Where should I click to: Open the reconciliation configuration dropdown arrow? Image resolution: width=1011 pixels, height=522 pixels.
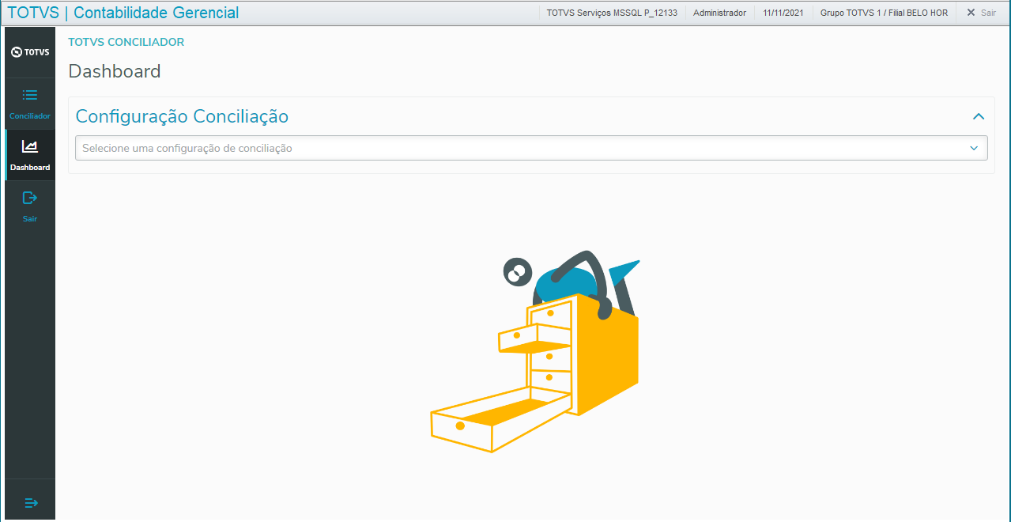click(974, 148)
